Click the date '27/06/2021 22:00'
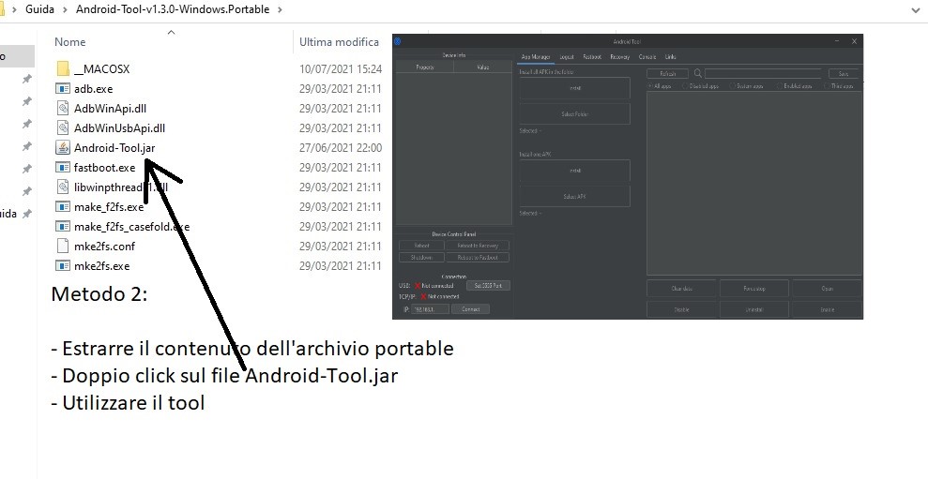 click(x=341, y=148)
